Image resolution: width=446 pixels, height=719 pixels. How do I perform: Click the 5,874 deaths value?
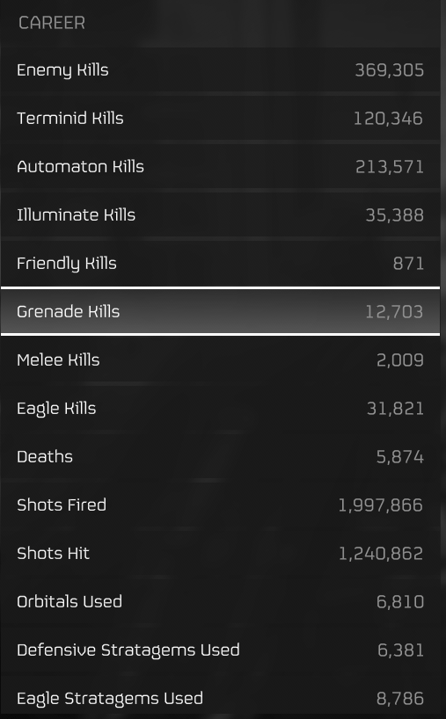(x=400, y=457)
